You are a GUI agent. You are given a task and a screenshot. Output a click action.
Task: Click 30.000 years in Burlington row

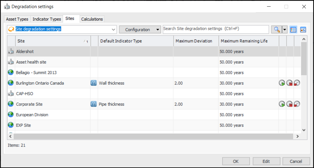click(231, 83)
